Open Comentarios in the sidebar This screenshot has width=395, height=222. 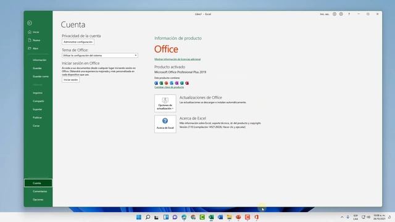pyautogui.click(x=39, y=191)
